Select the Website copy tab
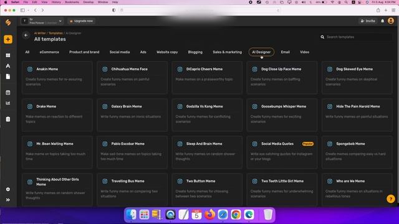The width and height of the screenshot is (399, 224). 167,52
